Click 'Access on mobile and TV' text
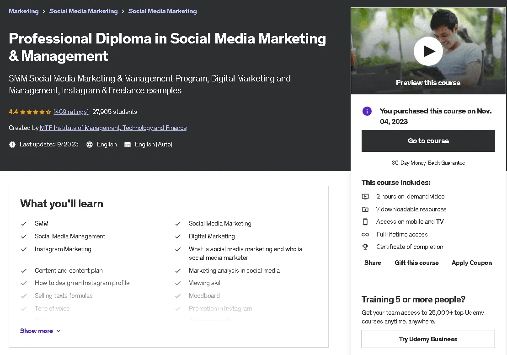This screenshot has height=355, width=507. (x=410, y=222)
